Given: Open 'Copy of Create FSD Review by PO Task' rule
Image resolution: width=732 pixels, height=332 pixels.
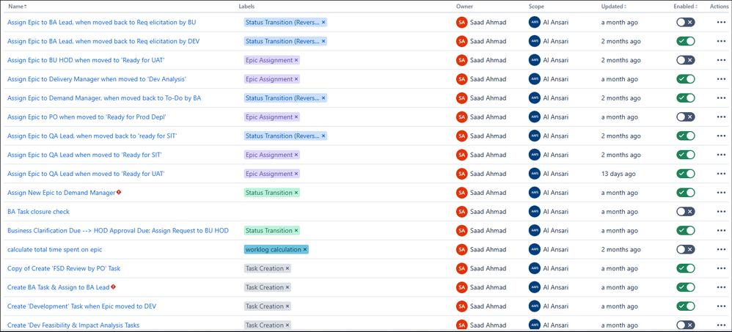Looking at the screenshot, I should pos(64,268).
